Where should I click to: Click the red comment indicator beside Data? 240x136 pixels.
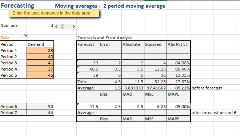tap(25, 36)
